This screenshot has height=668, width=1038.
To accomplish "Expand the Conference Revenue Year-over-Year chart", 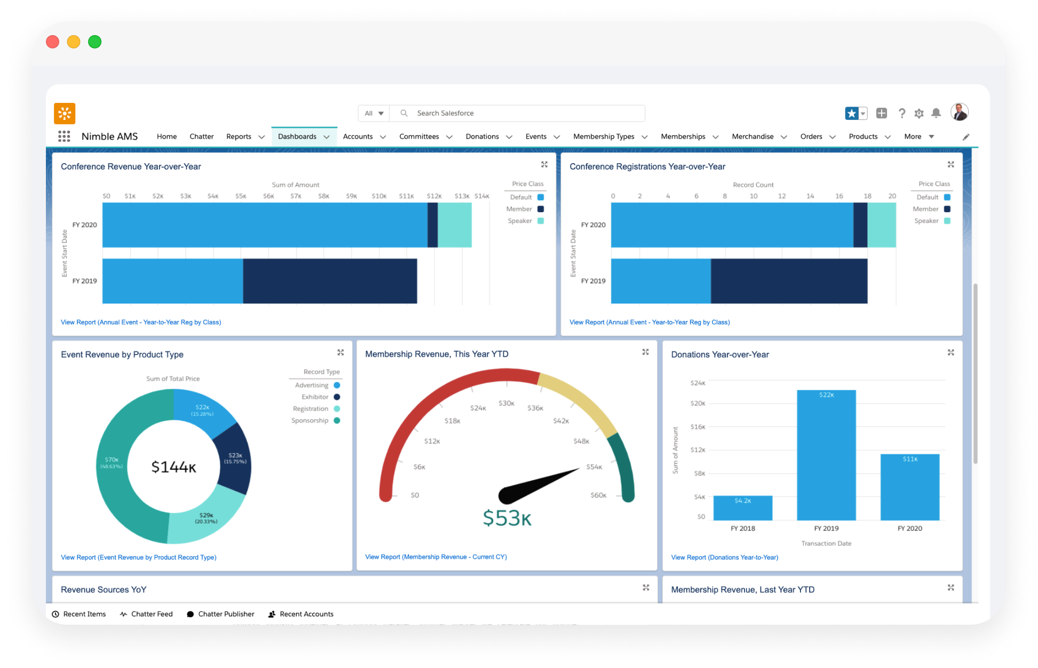I will point(544,165).
